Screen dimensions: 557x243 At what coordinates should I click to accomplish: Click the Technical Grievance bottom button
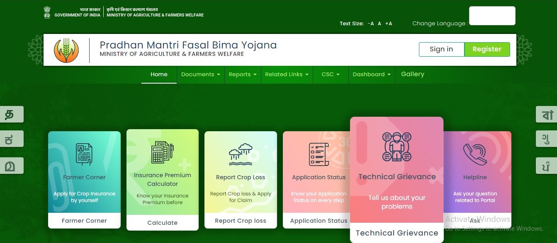(397, 233)
